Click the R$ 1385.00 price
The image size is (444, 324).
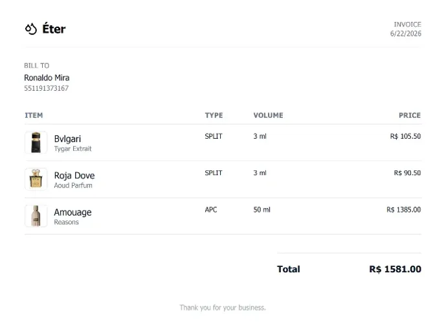point(403,210)
